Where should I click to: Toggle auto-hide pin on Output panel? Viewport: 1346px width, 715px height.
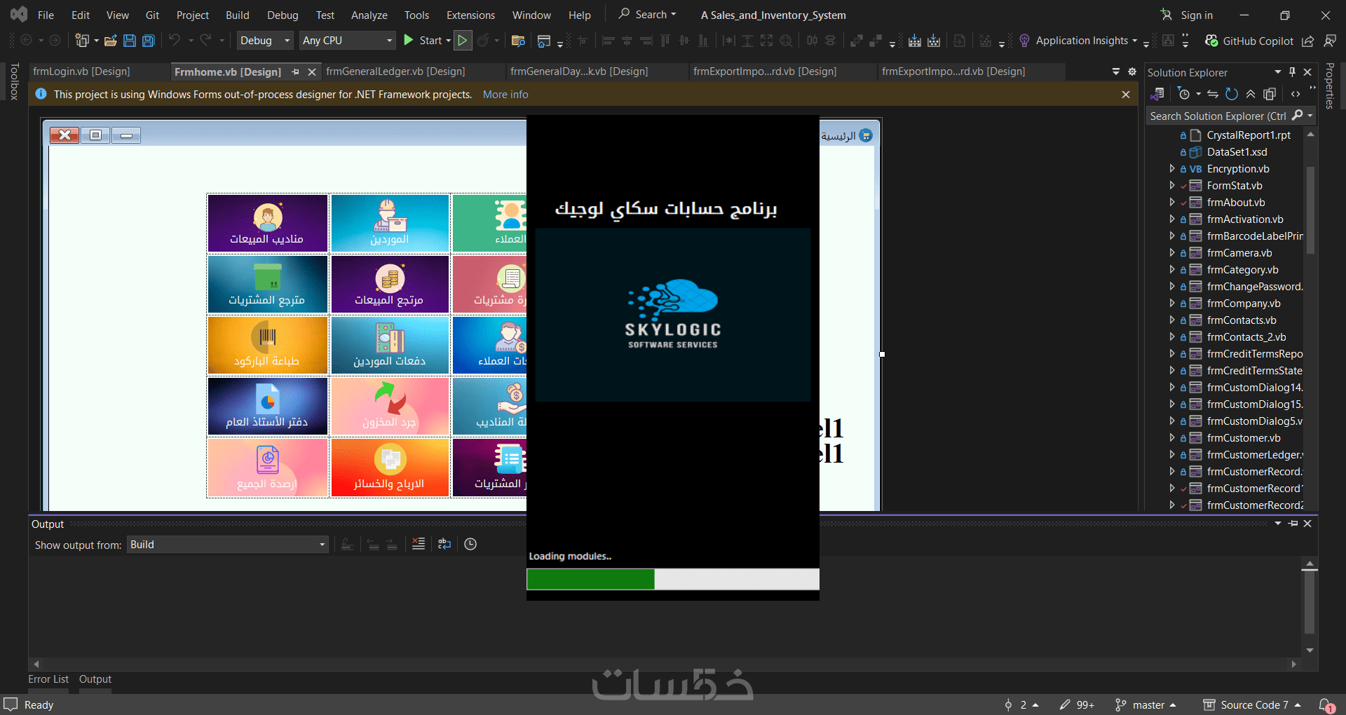(x=1293, y=524)
